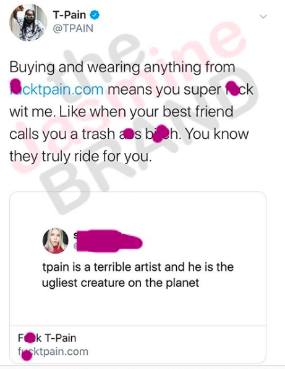Image resolution: width=285 pixels, height=369 pixels.
Task: Click the link card title ending T-Pain
Action: [x=47, y=338]
